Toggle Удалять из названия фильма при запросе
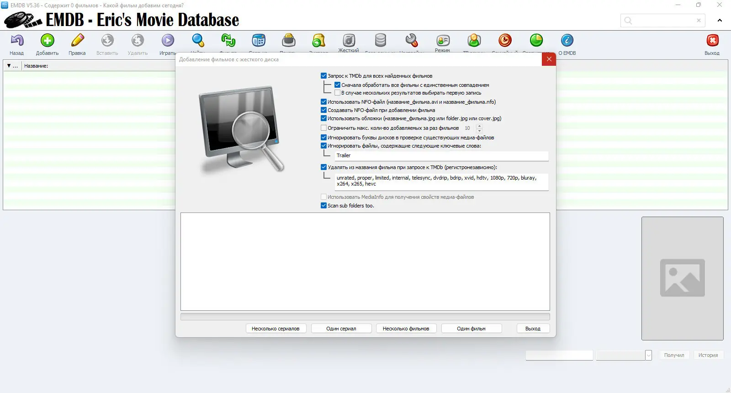This screenshot has height=393, width=731. point(324,167)
